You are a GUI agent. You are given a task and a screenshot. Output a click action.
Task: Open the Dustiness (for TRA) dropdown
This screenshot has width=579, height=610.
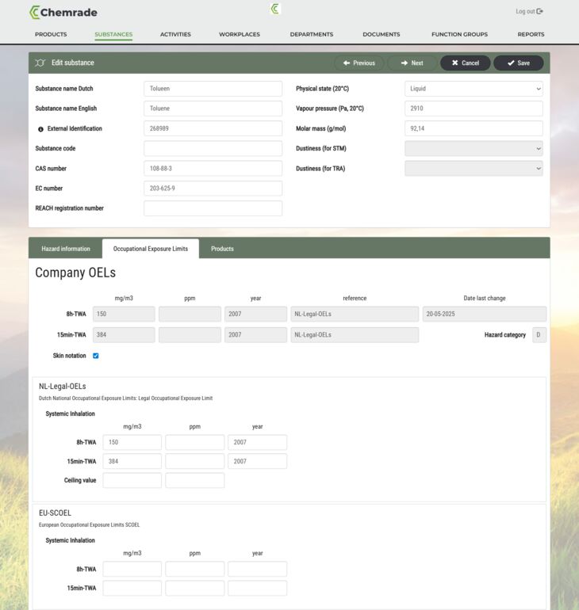474,169
